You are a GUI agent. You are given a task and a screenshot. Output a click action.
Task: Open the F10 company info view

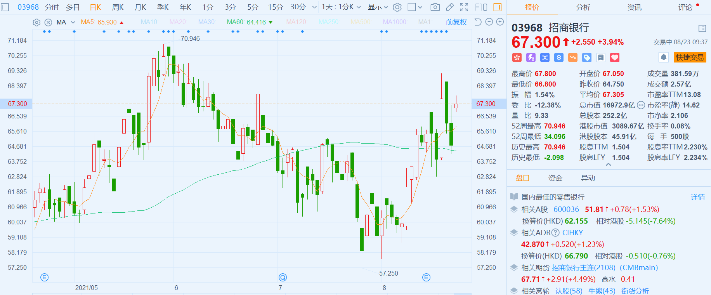pos(481,7)
